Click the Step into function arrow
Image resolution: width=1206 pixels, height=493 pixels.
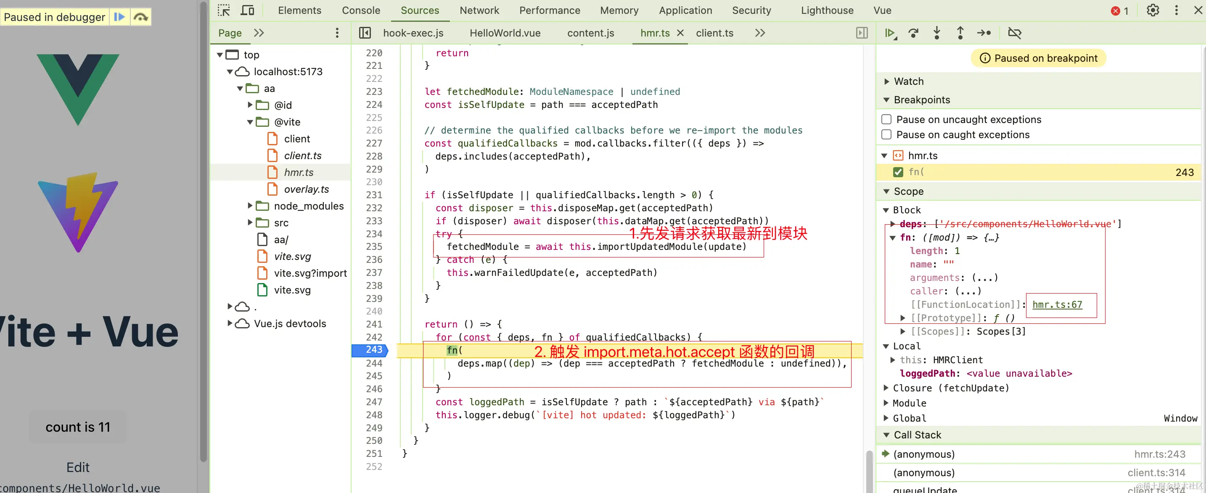937,33
